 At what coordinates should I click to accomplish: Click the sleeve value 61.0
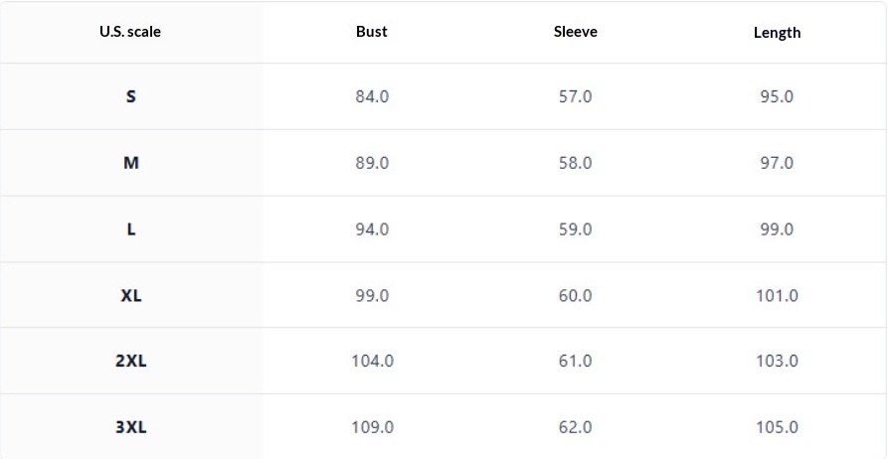(x=575, y=362)
